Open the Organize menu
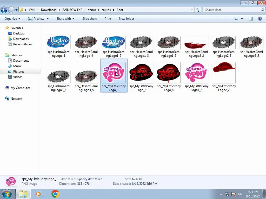The image size is (266, 199). point(12,19)
